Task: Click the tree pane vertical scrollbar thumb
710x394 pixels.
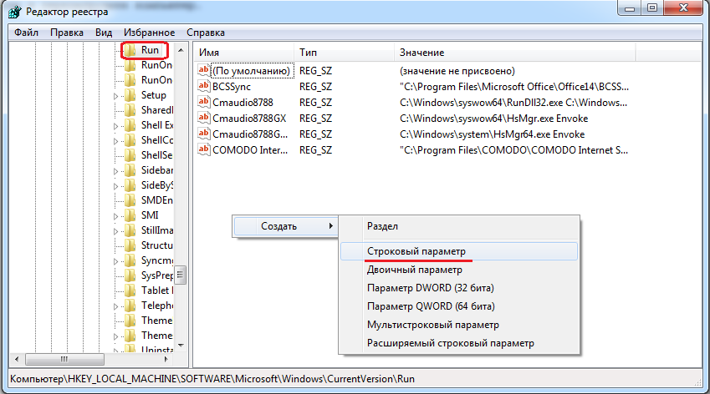Action: [x=180, y=275]
